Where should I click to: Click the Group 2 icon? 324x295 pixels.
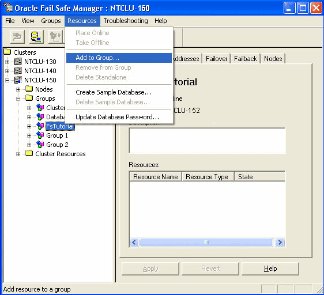pyautogui.click(x=40, y=145)
